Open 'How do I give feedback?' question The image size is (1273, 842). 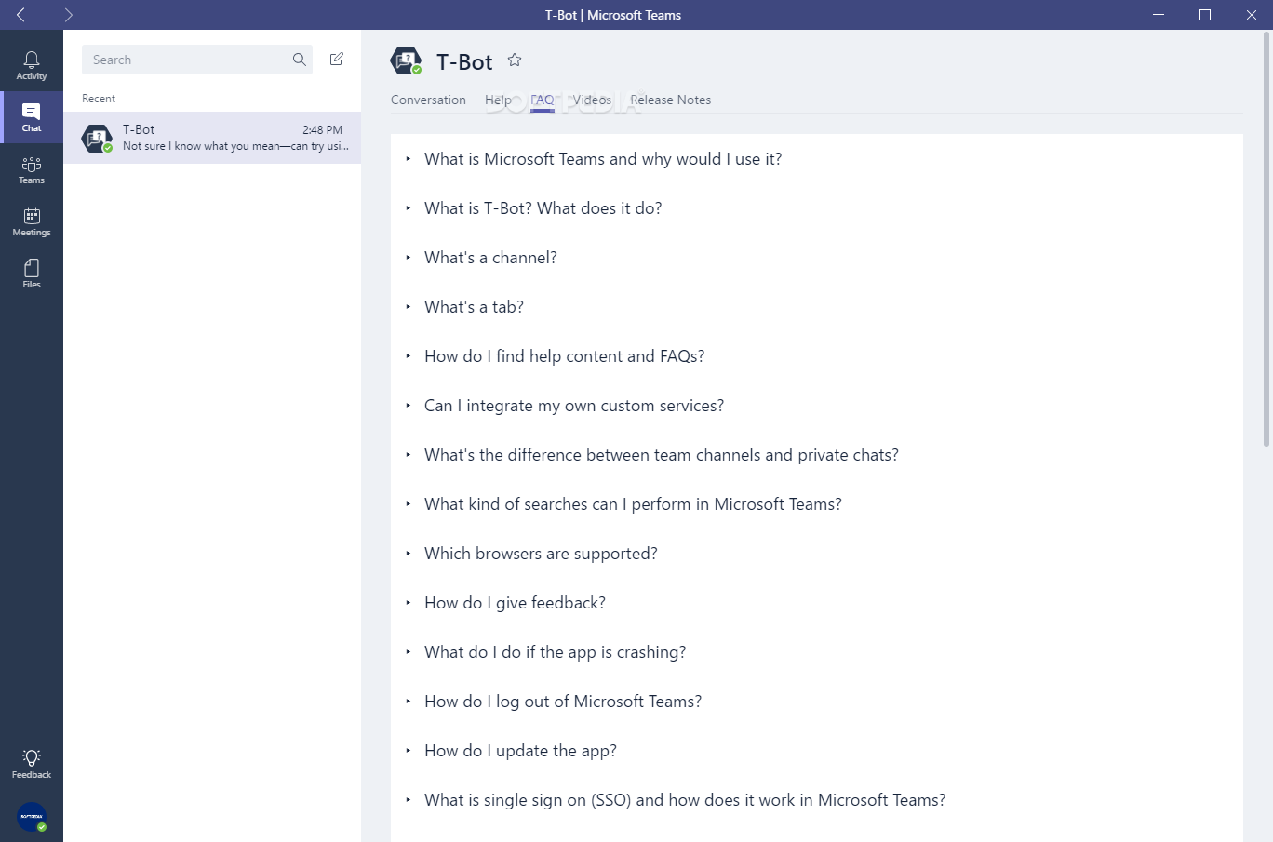click(515, 603)
